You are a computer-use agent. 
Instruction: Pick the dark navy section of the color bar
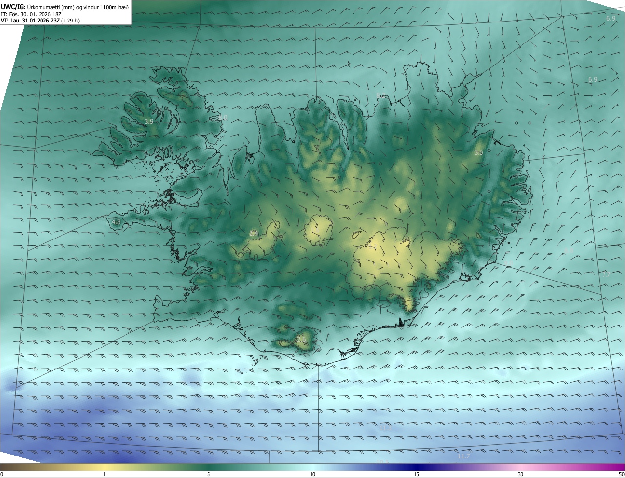coord(417,467)
